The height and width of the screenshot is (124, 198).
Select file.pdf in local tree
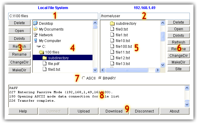click(54, 64)
